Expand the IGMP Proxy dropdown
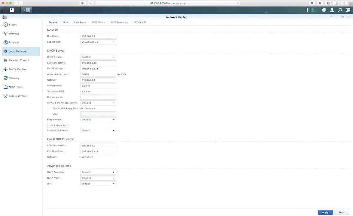353x216 pixels. (98, 178)
